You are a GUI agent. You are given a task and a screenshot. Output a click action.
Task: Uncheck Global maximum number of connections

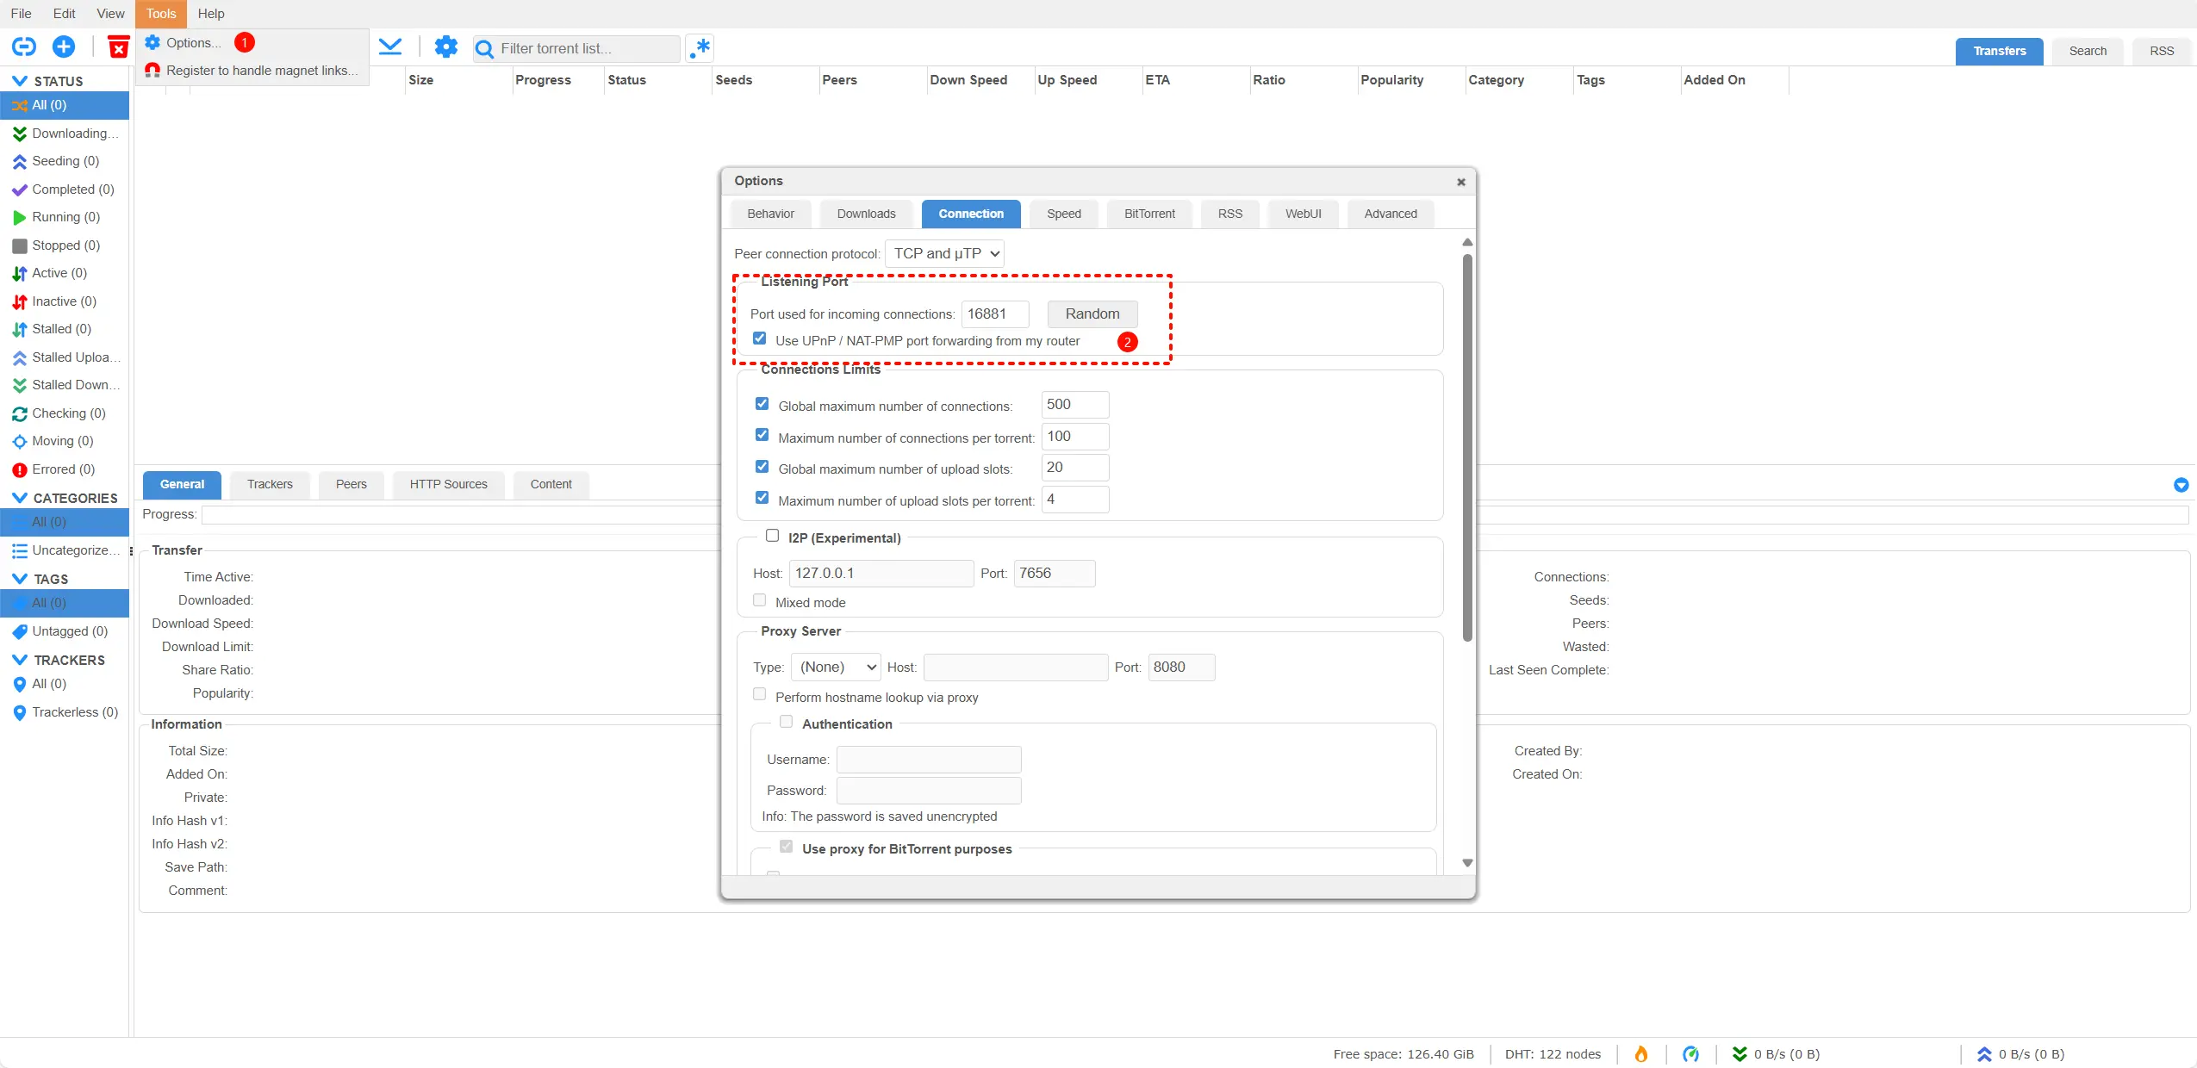[762, 404]
